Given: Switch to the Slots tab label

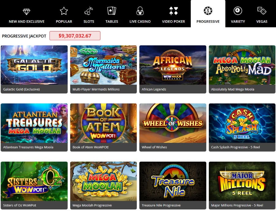Looking at the screenshot, I should [89, 21].
